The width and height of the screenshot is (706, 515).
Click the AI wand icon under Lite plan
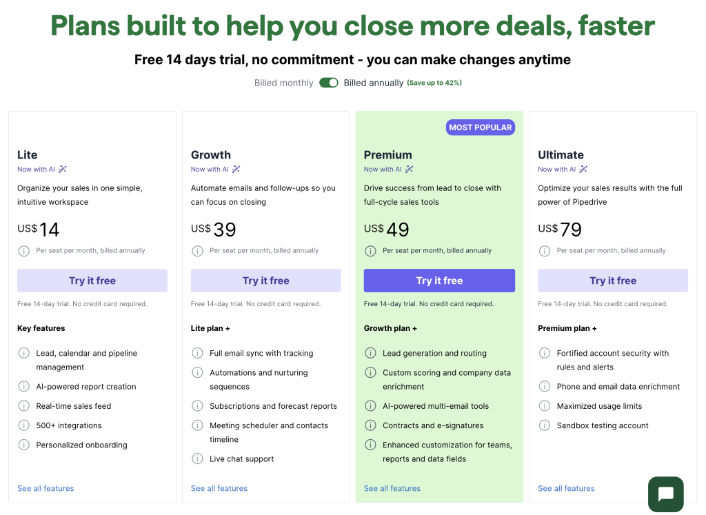(x=63, y=169)
